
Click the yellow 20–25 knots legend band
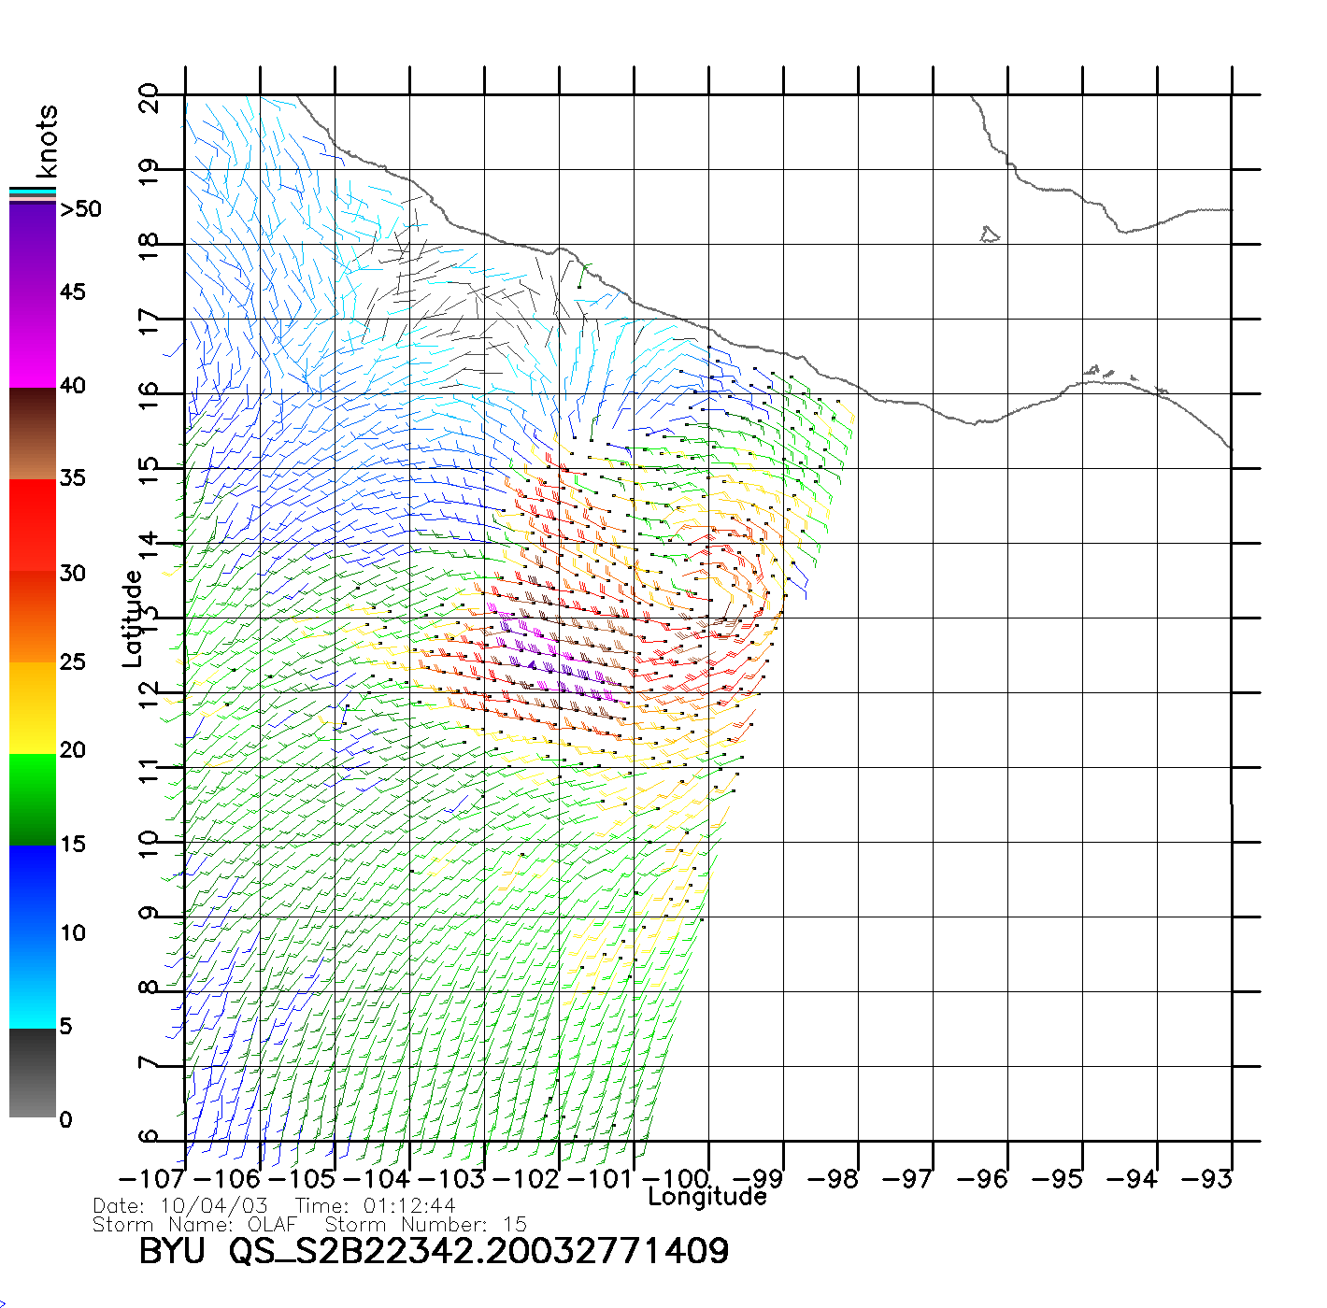33,707
